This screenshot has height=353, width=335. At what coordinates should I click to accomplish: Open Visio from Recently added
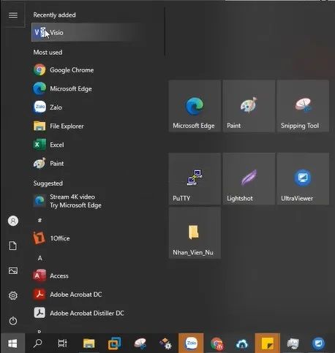(90, 32)
